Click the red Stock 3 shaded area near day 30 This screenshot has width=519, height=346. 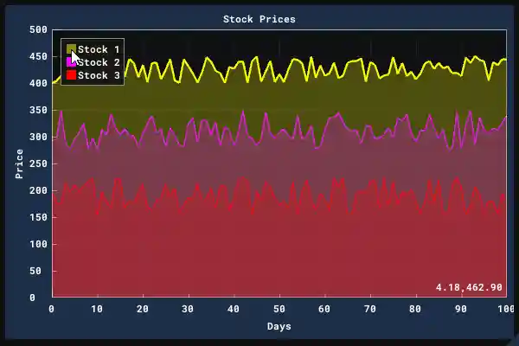point(188,251)
